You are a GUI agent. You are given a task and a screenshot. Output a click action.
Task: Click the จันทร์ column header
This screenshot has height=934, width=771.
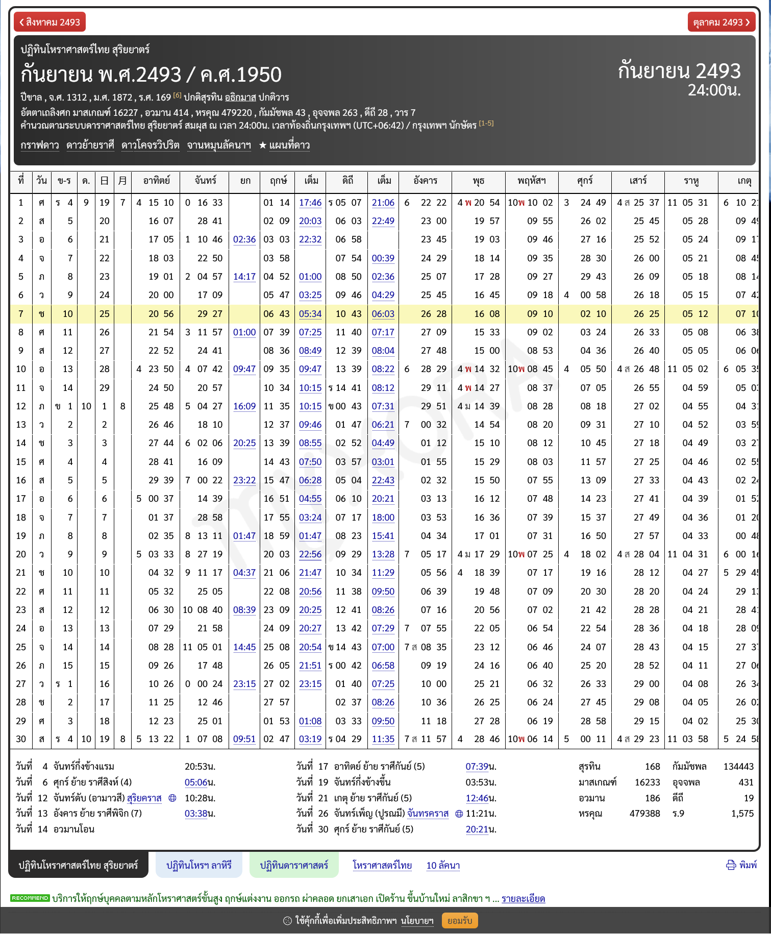click(205, 180)
